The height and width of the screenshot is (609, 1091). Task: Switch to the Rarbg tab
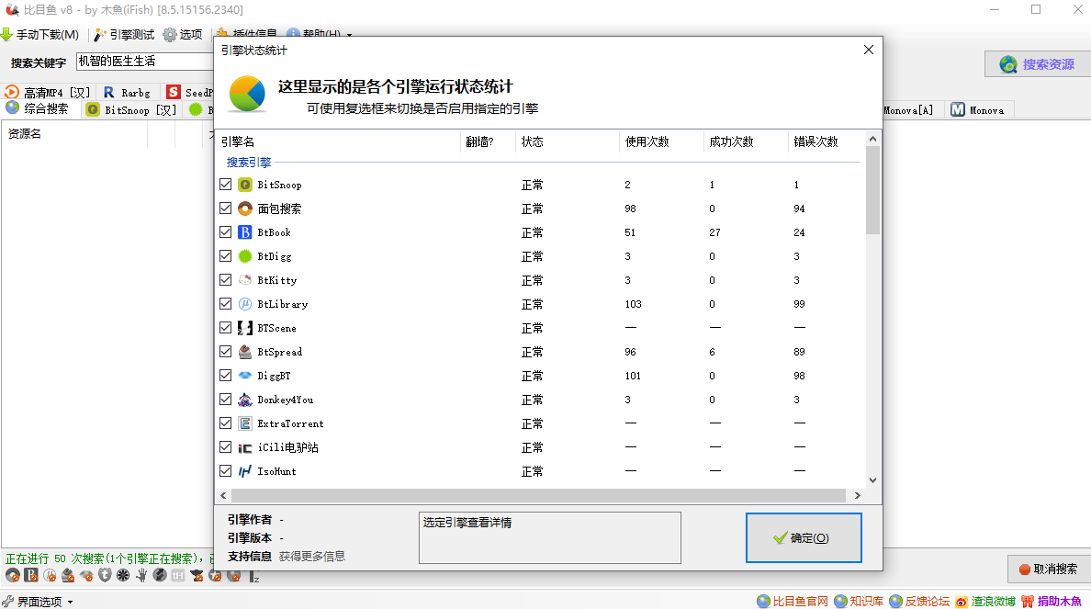click(x=128, y=93)
